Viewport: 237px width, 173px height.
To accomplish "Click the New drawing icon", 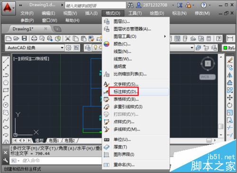I will (8, 38).
